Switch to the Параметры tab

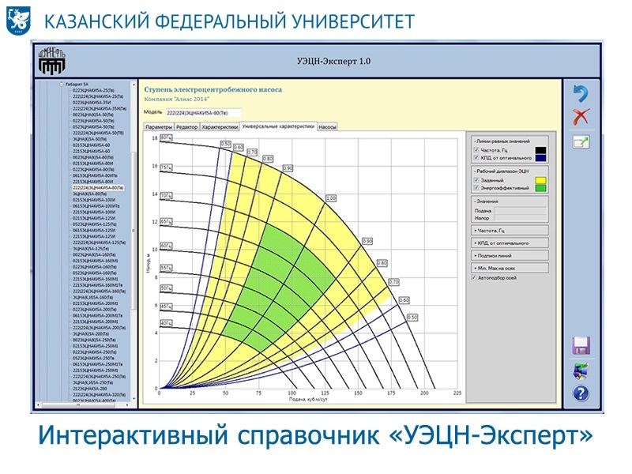pos(159,127)
